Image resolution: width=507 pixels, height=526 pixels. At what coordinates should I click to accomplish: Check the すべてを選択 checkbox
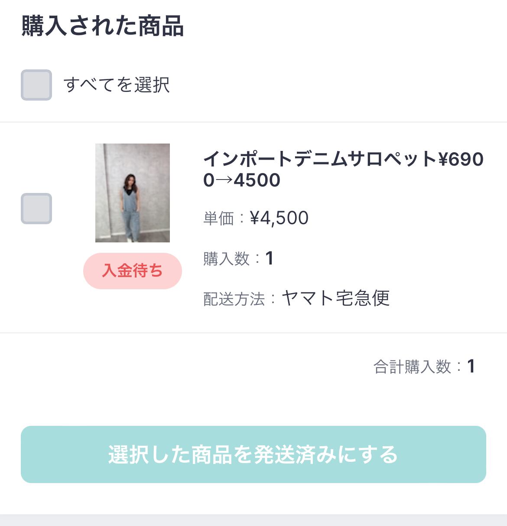tap(36, 85)
